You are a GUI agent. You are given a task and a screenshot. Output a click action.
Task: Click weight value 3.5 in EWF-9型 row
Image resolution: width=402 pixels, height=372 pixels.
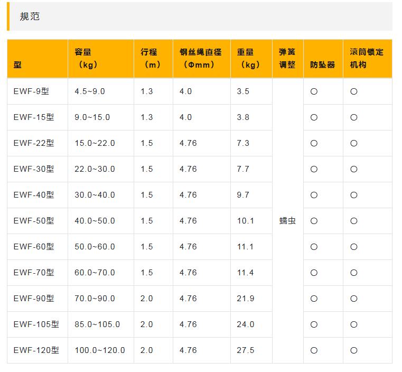click(243, 91)
